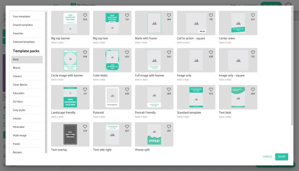The image size is (299, 171).
Task: Favorite the Text side right template
Action: click(x=127, y=127)
